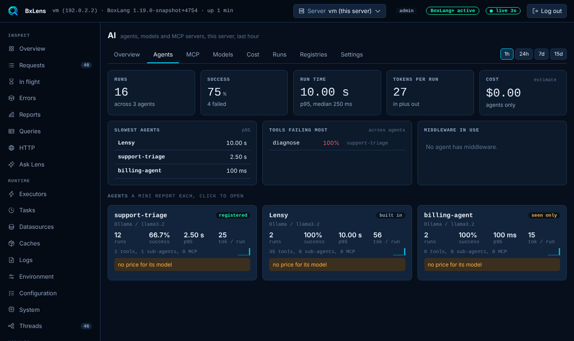Select the 1h time range
Viewport: 574px width, 341px height.
507,54
